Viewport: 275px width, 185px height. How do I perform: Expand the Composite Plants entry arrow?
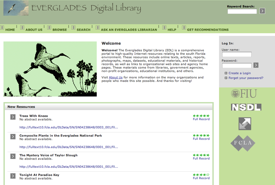13,137
